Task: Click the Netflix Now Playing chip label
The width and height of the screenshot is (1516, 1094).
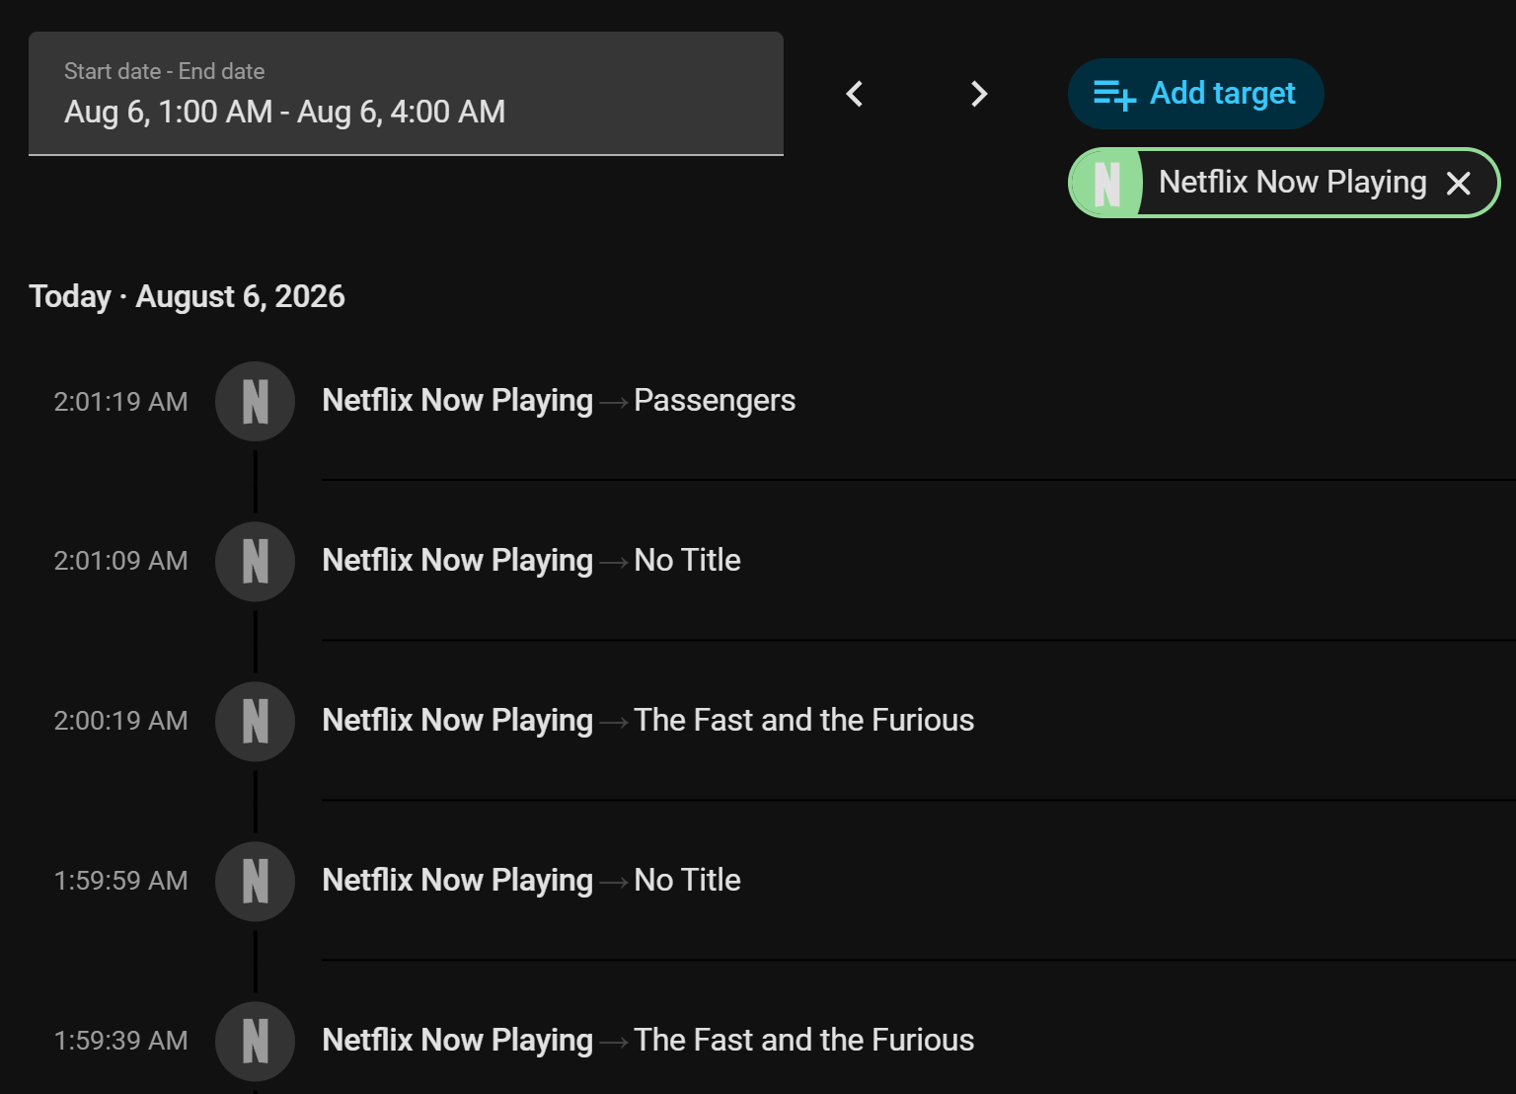Action: click(1292, 183)
